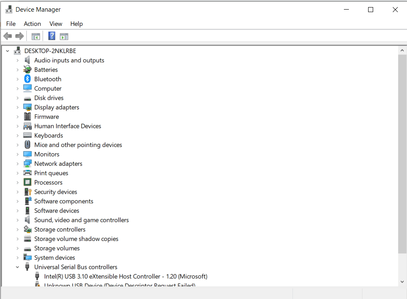Select the Print queues label
407x299 pixels.
click(51, 173)
